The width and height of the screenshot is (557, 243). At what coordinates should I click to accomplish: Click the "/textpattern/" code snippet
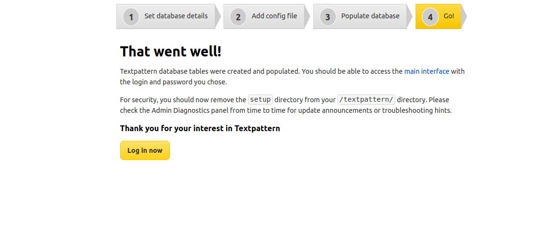pyautogui.click(x=366, y=100)
